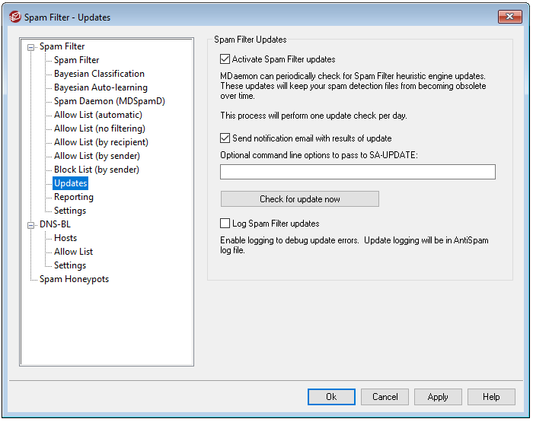This screenshot has width=533, height=422.
Task: Enable Log Spam Filter updates checkbox
Action: coord(225,224)
